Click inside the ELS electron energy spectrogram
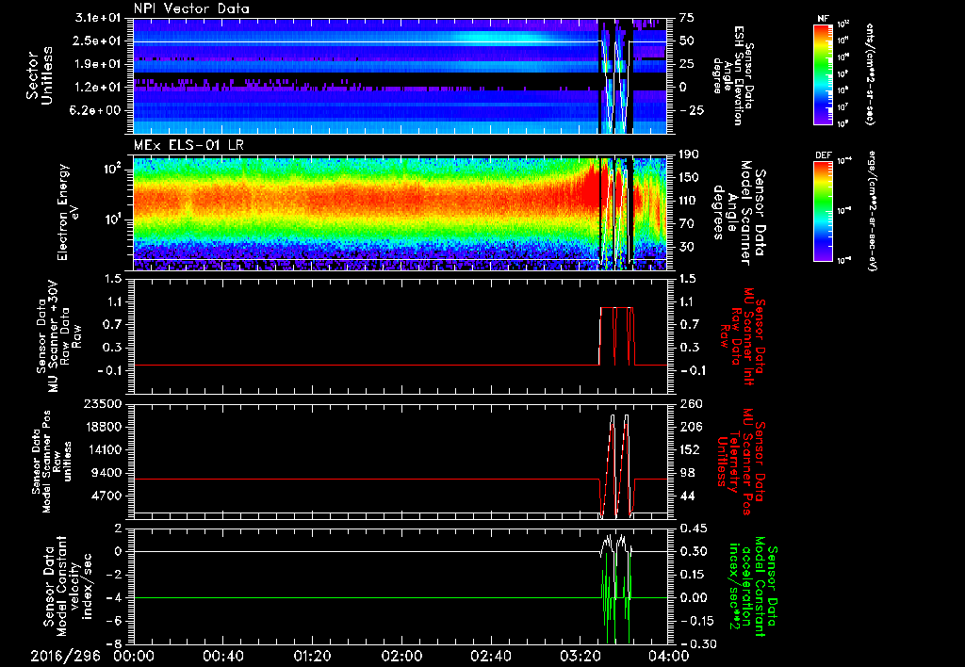The width and height of the screenshot is (965, 667). point(400,214)
